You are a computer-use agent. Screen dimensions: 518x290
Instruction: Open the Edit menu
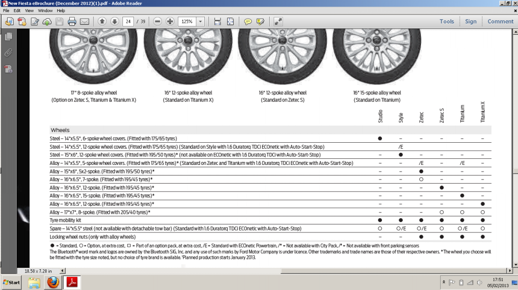coord(17,11)
